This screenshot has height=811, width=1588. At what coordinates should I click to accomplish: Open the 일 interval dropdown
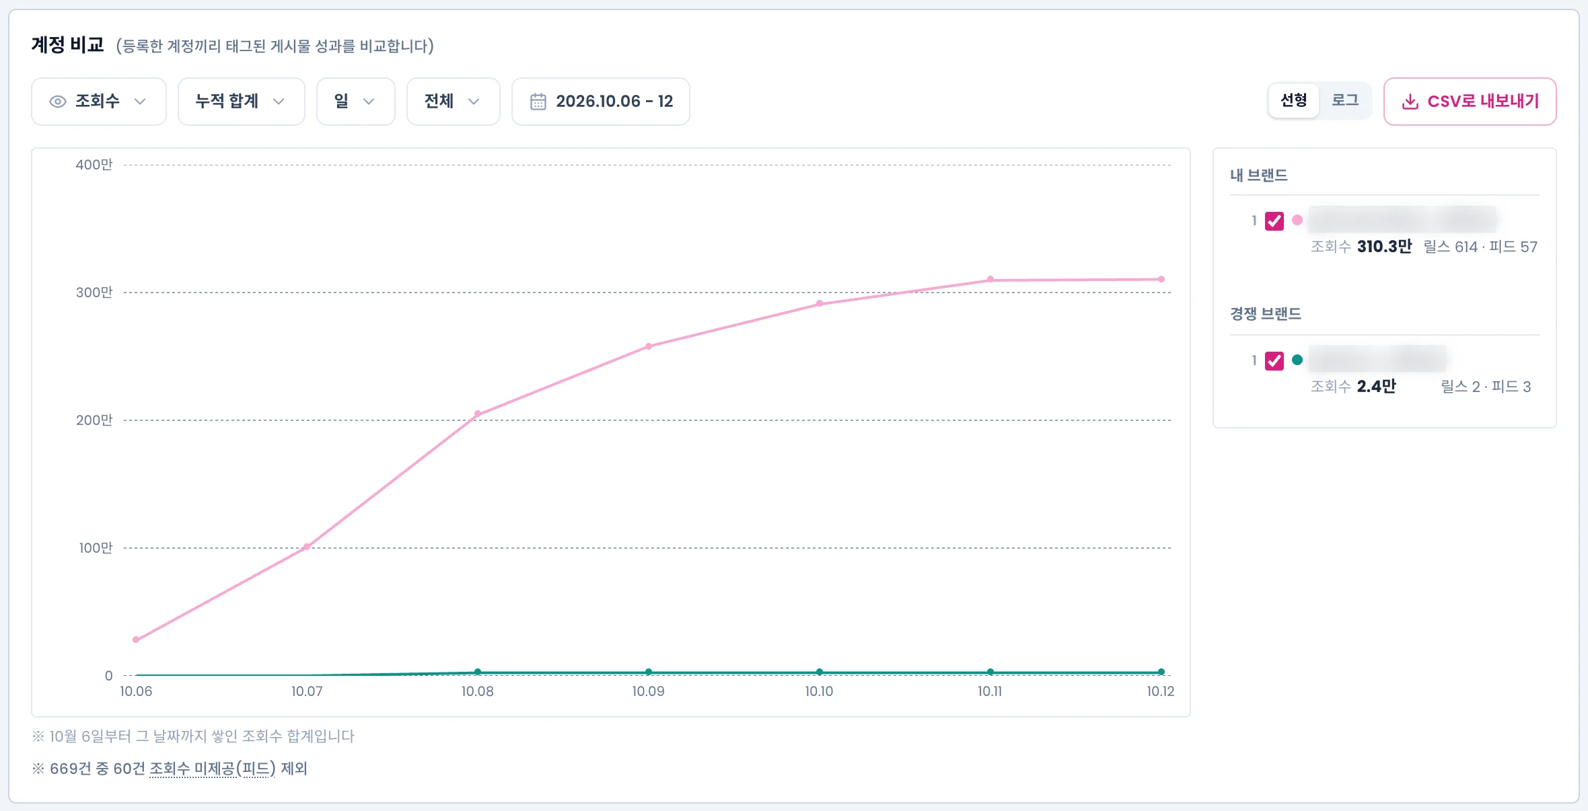pyautogui.click(x=356, y=102)
